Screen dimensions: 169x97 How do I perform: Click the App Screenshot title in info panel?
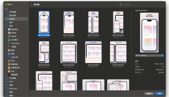point(141,10)
